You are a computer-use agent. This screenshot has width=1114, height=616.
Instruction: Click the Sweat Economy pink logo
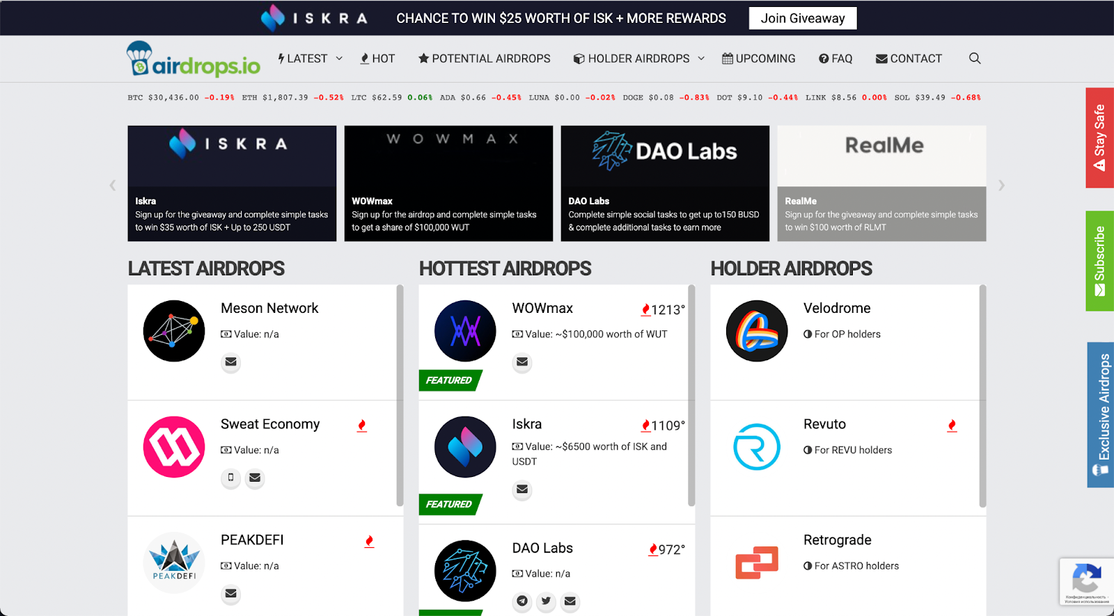coord(174,447)
